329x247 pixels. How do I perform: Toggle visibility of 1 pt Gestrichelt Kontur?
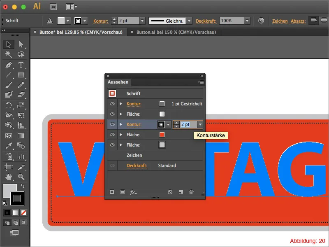tap(112, 104)
